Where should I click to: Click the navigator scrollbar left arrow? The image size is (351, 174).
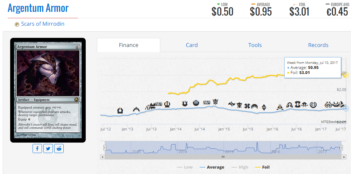click(x=103, y=157)
